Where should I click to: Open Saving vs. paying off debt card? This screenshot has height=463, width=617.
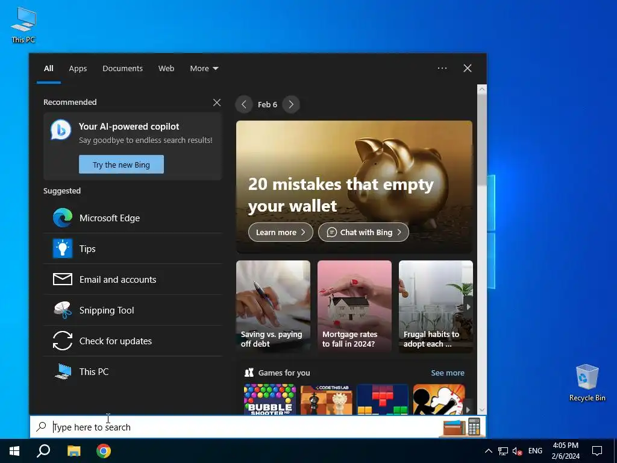tap(273, 306)
